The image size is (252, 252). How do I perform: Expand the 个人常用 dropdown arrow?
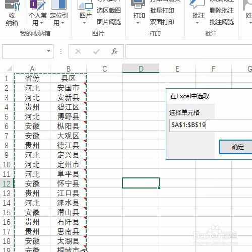tap(41, 23)
